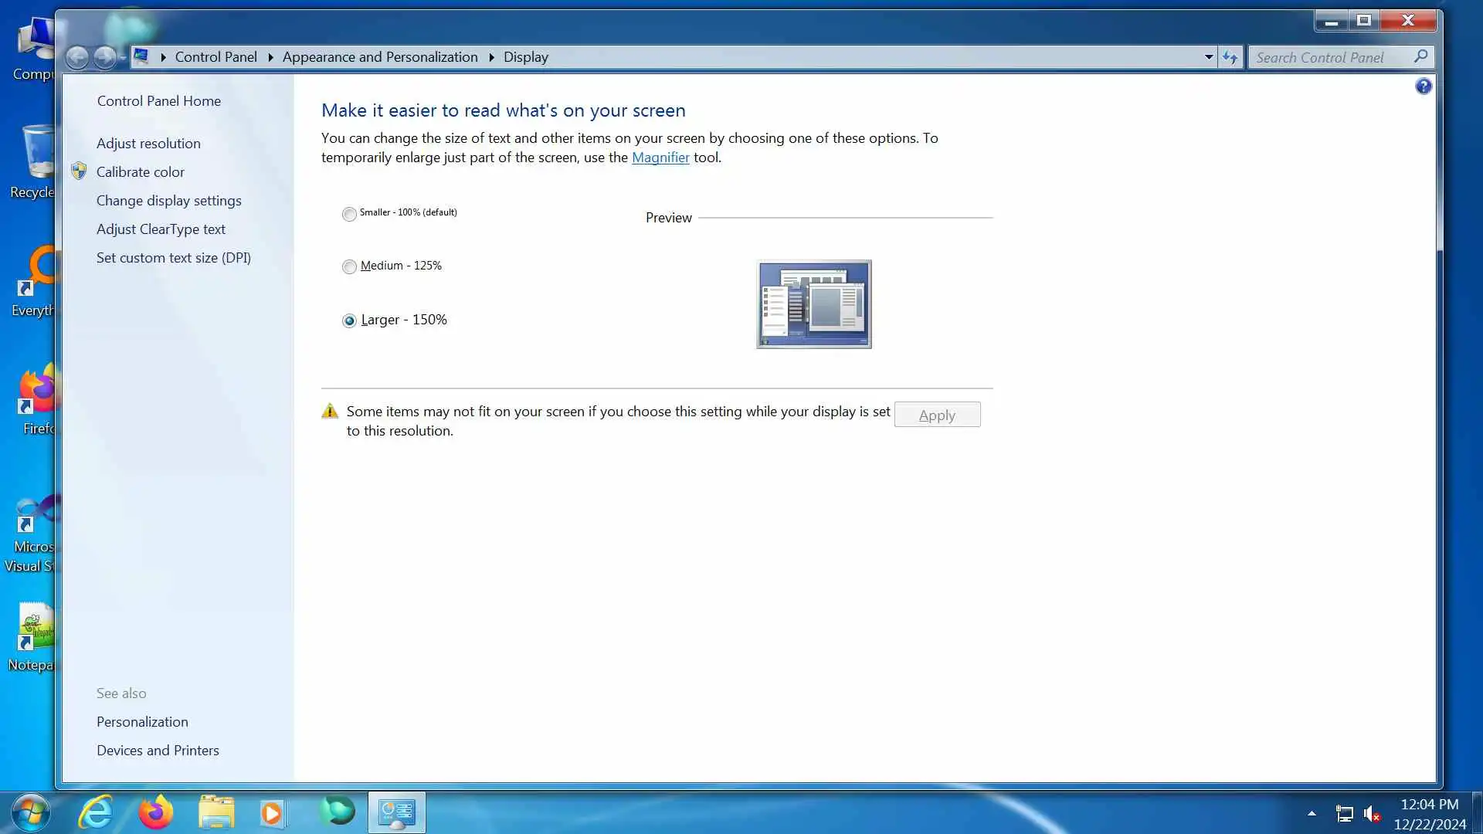The height and width of the screenshot is (834, 1483).
Task: Select the Larger - 150% option
Action: 349,320
